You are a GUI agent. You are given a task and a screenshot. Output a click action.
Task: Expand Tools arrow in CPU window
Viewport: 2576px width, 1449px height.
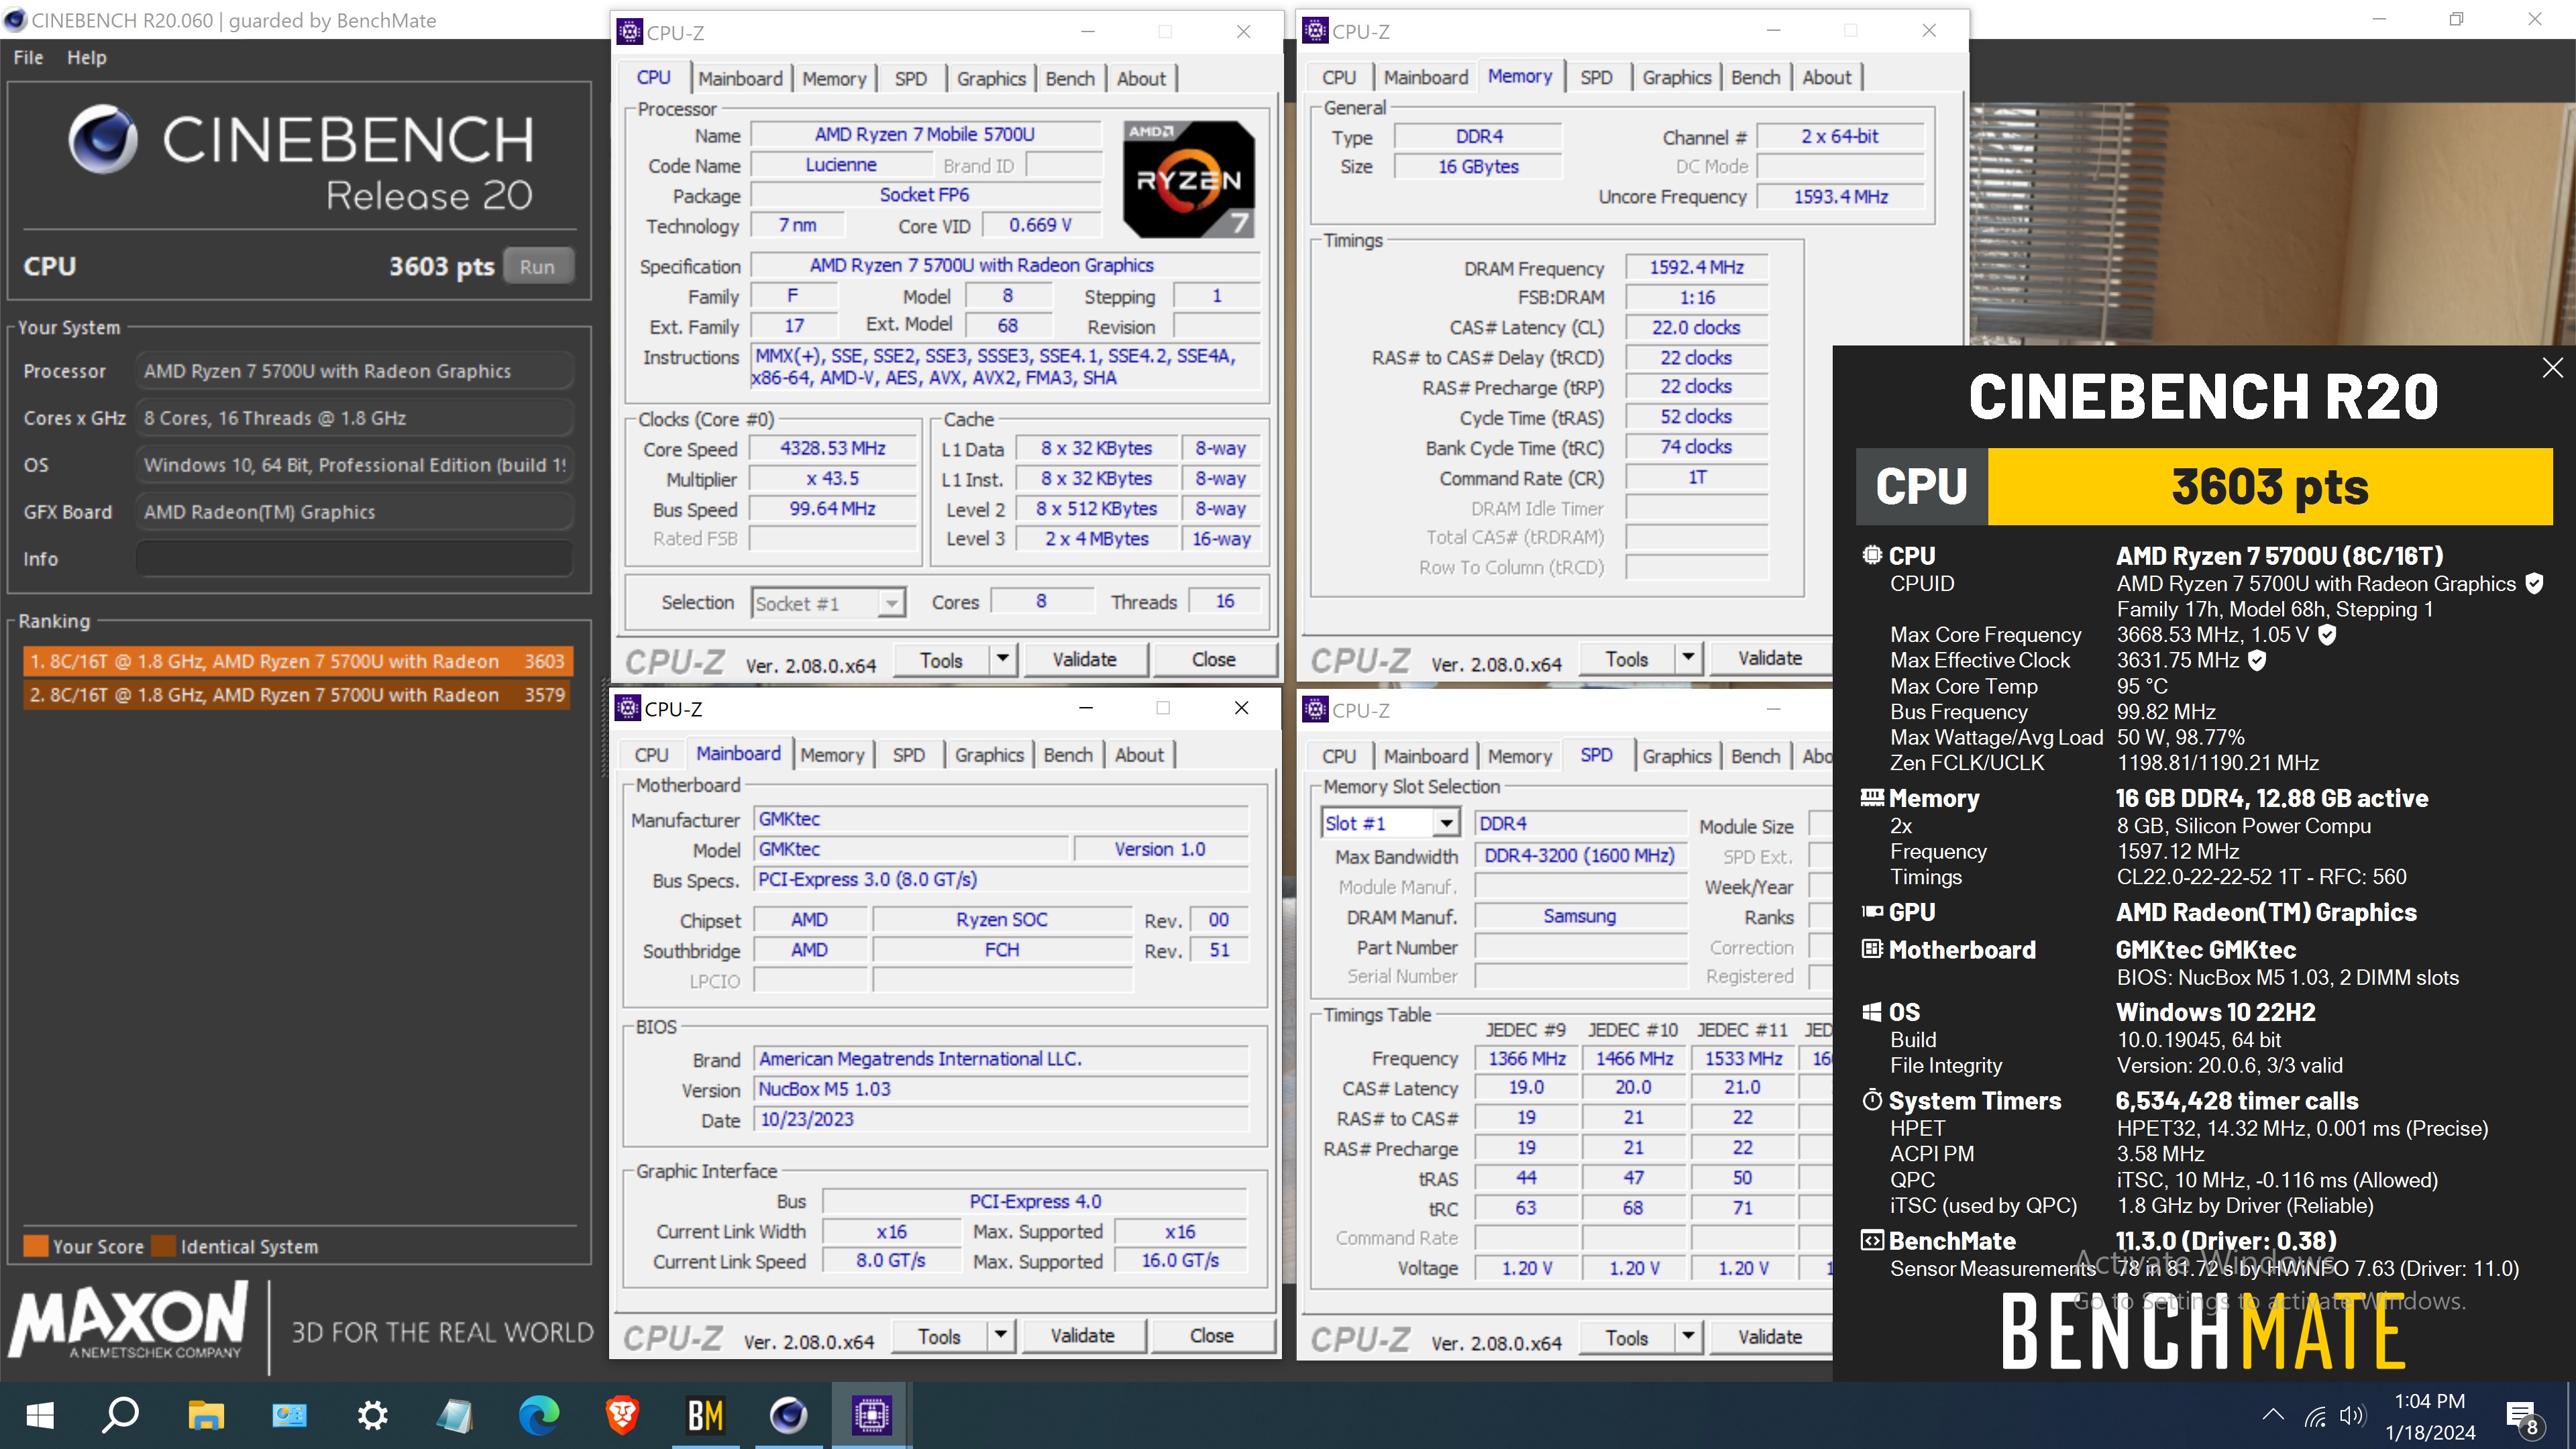[x=1002, y=659]
